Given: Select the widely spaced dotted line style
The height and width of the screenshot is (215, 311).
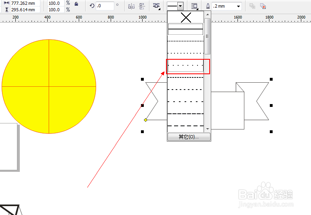Looking at the screenshot, I should tap(186, 65).
